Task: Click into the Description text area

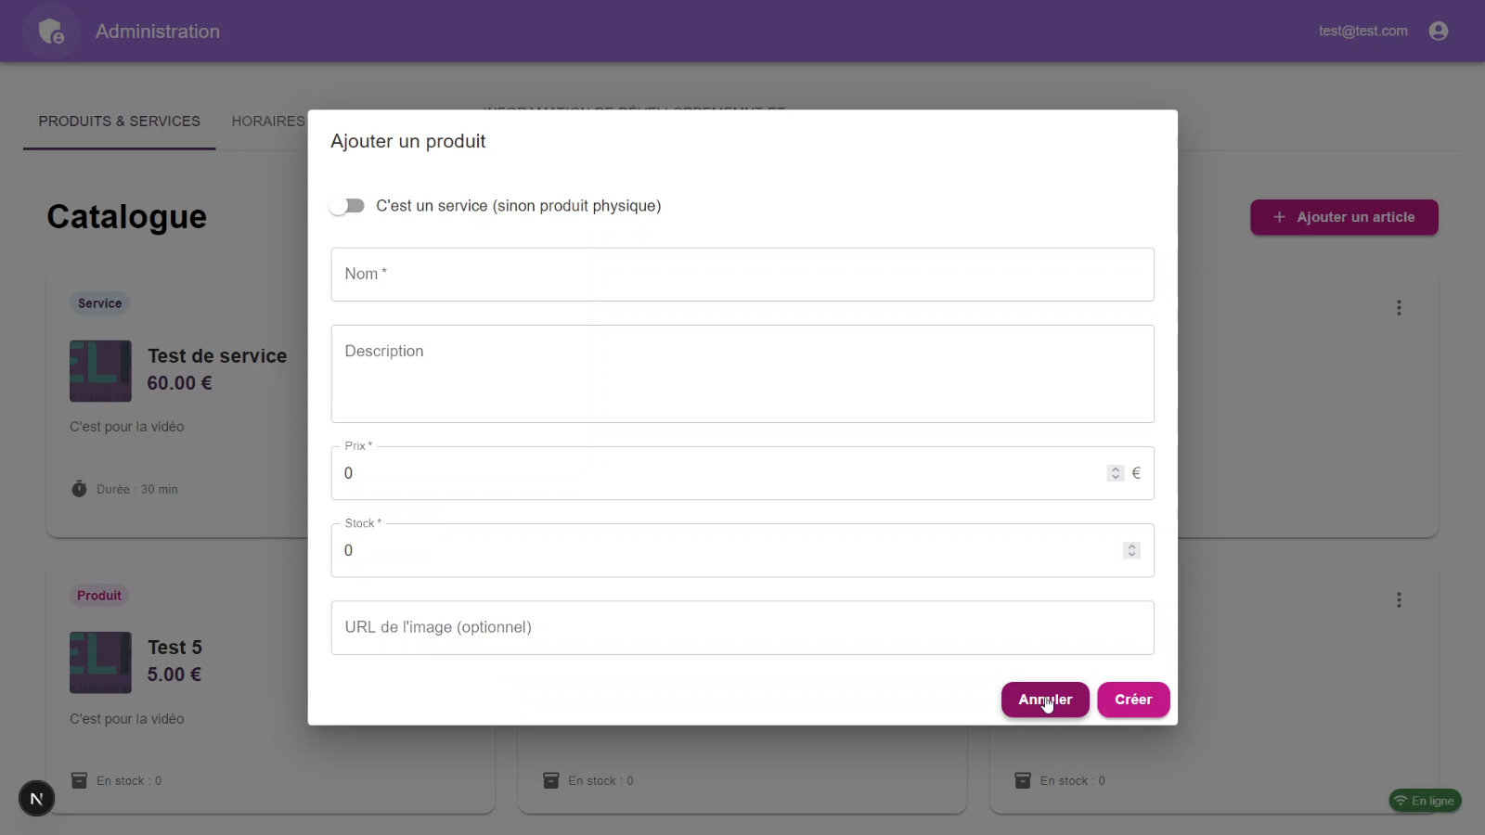Action: [x=742, y=374]
